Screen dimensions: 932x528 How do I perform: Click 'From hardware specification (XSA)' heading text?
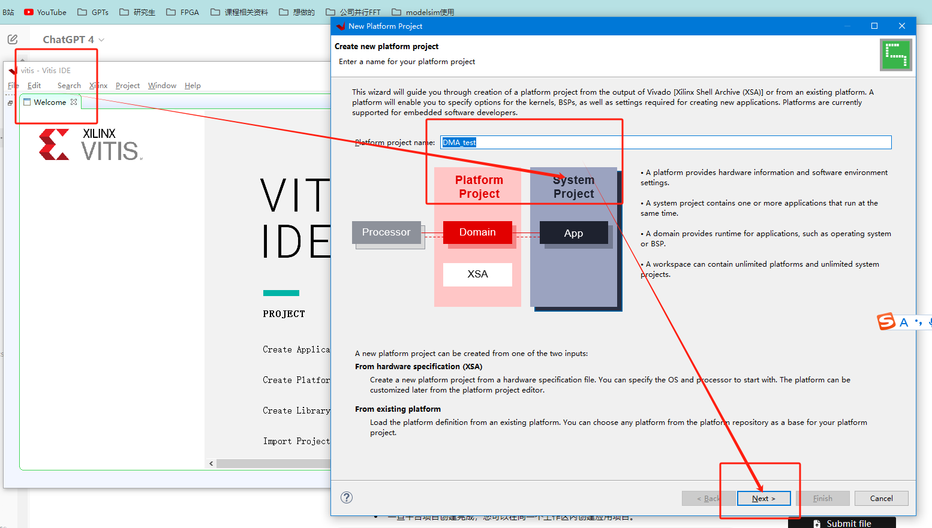[x=419, y=366]
